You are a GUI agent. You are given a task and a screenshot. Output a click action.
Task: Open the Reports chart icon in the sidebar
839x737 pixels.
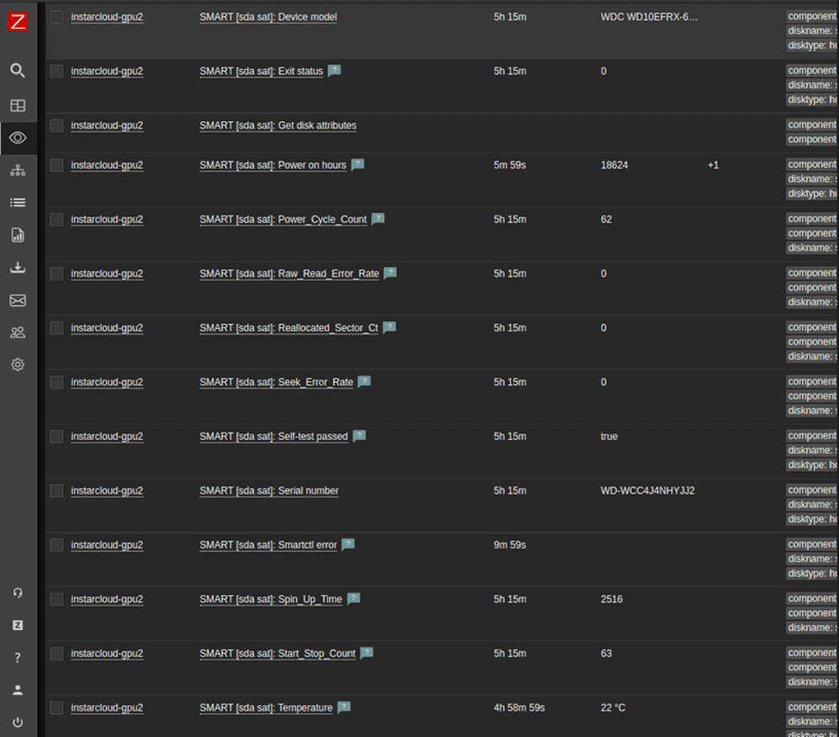point(17,235)
